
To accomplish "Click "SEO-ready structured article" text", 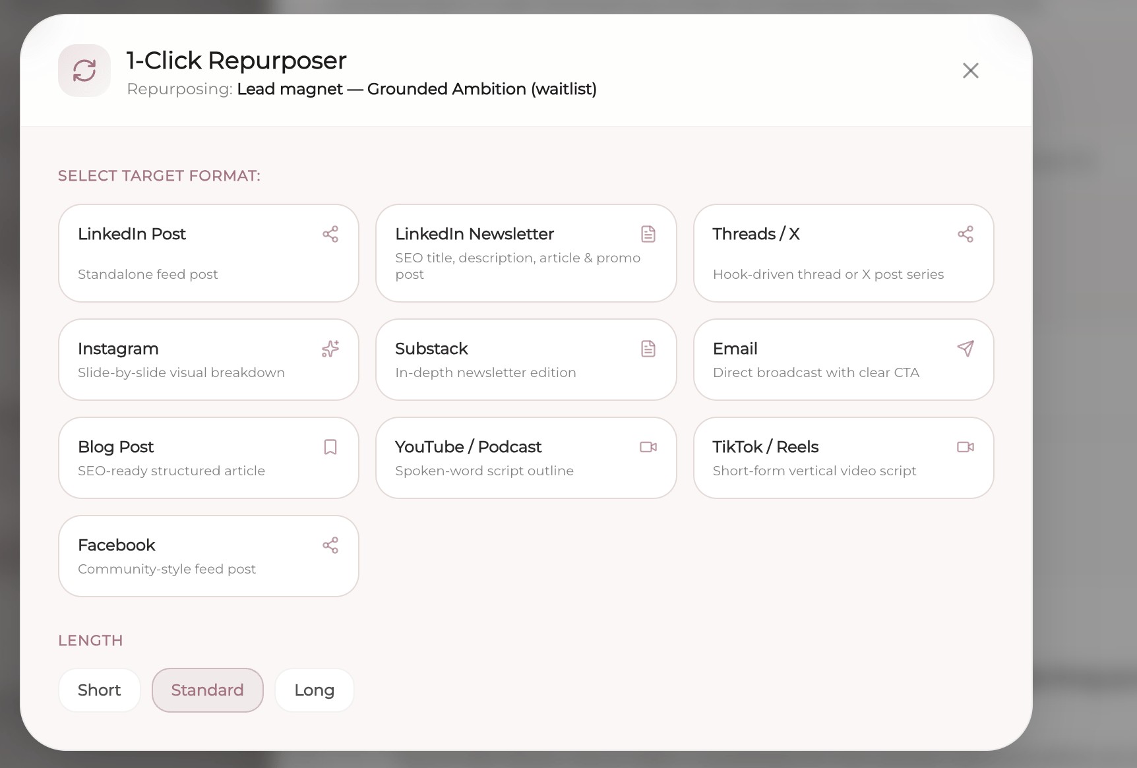I will [x=171, y=471].
